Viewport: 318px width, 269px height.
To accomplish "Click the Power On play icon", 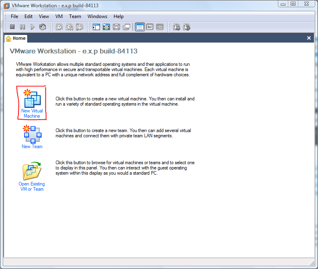I will point(33,27).
